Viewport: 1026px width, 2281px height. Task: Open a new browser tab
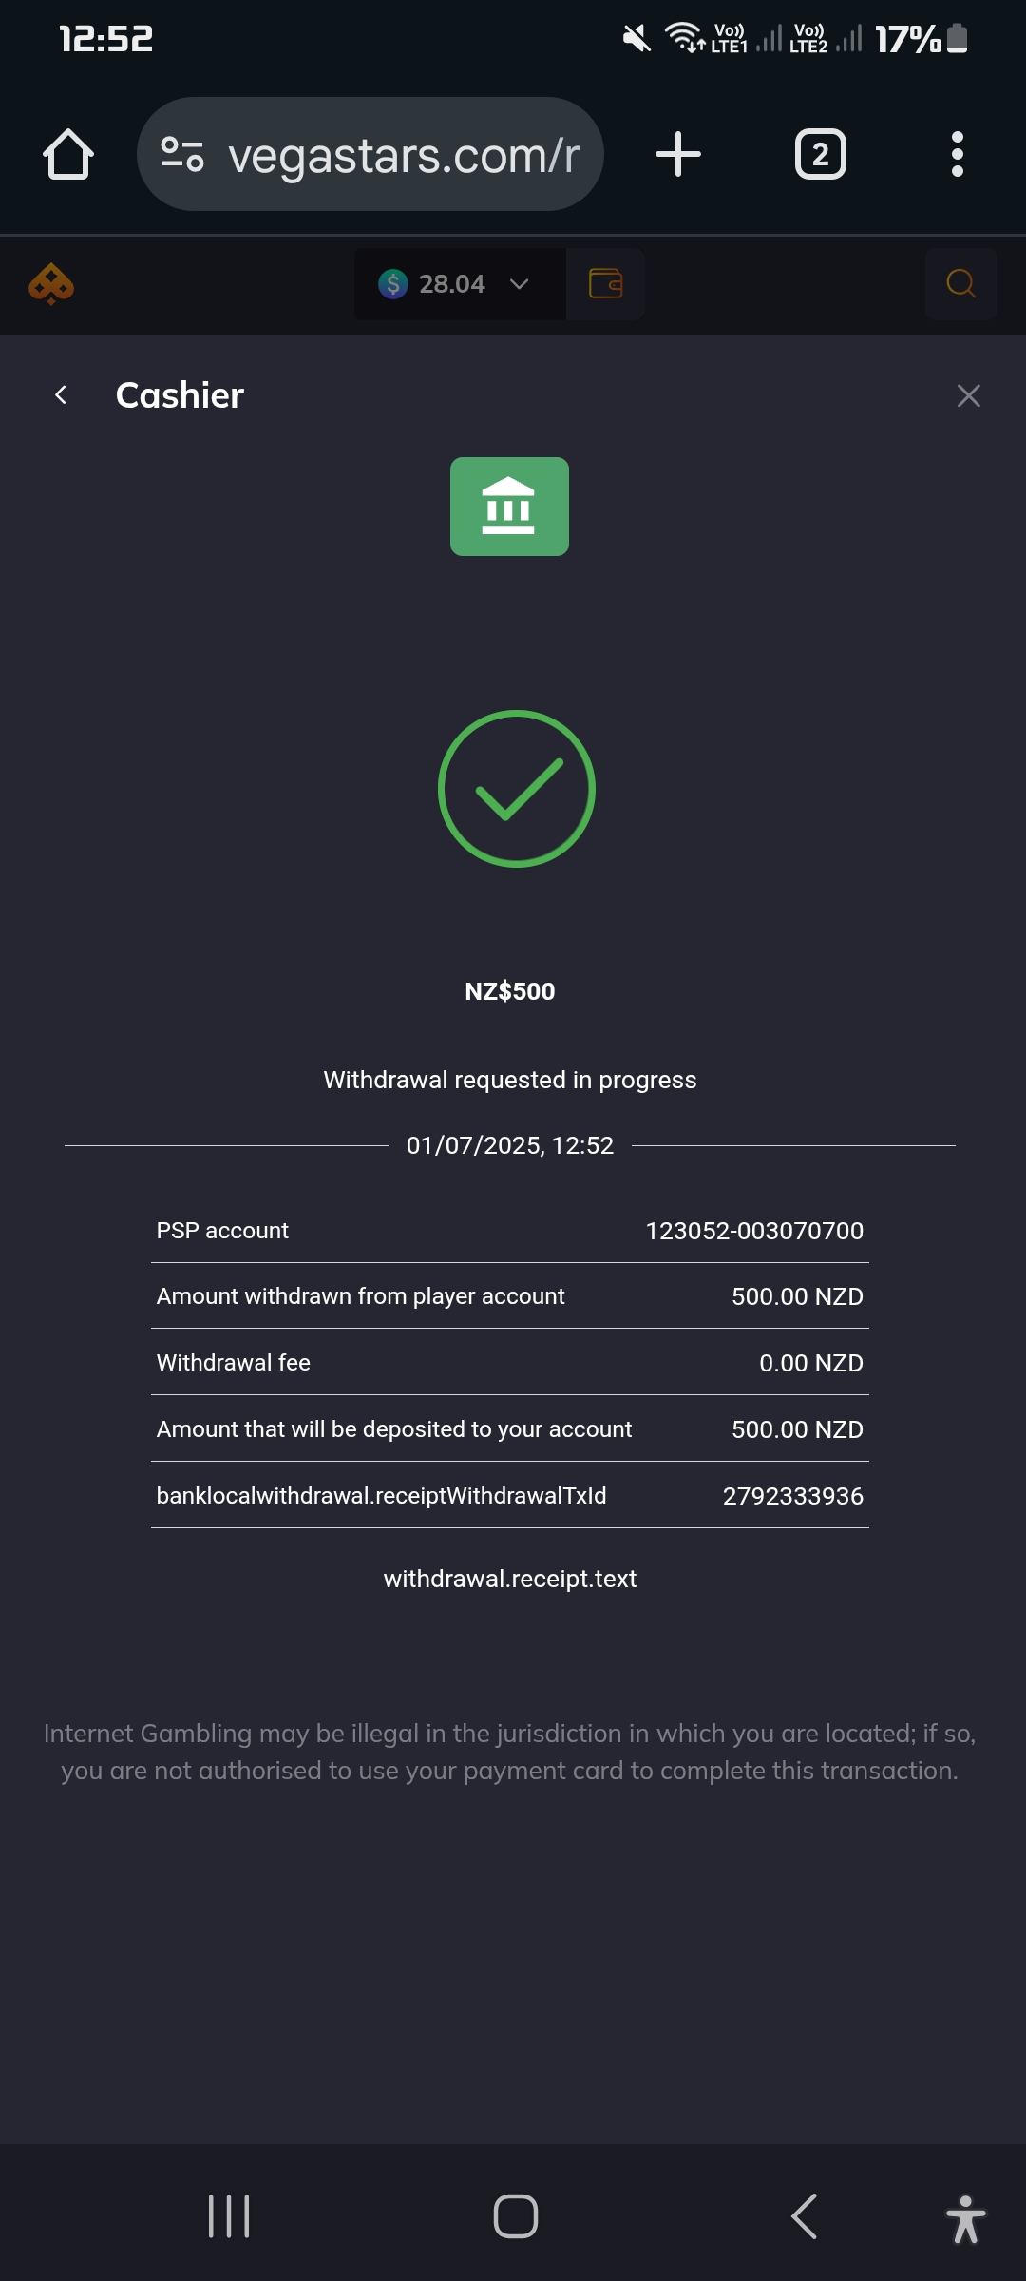[x=678, y=155]
